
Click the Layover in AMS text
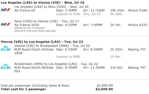pos(68,57)
